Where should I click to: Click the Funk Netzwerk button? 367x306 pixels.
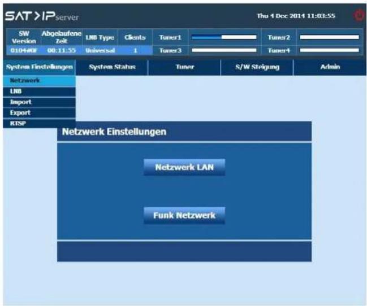[184, 215]
